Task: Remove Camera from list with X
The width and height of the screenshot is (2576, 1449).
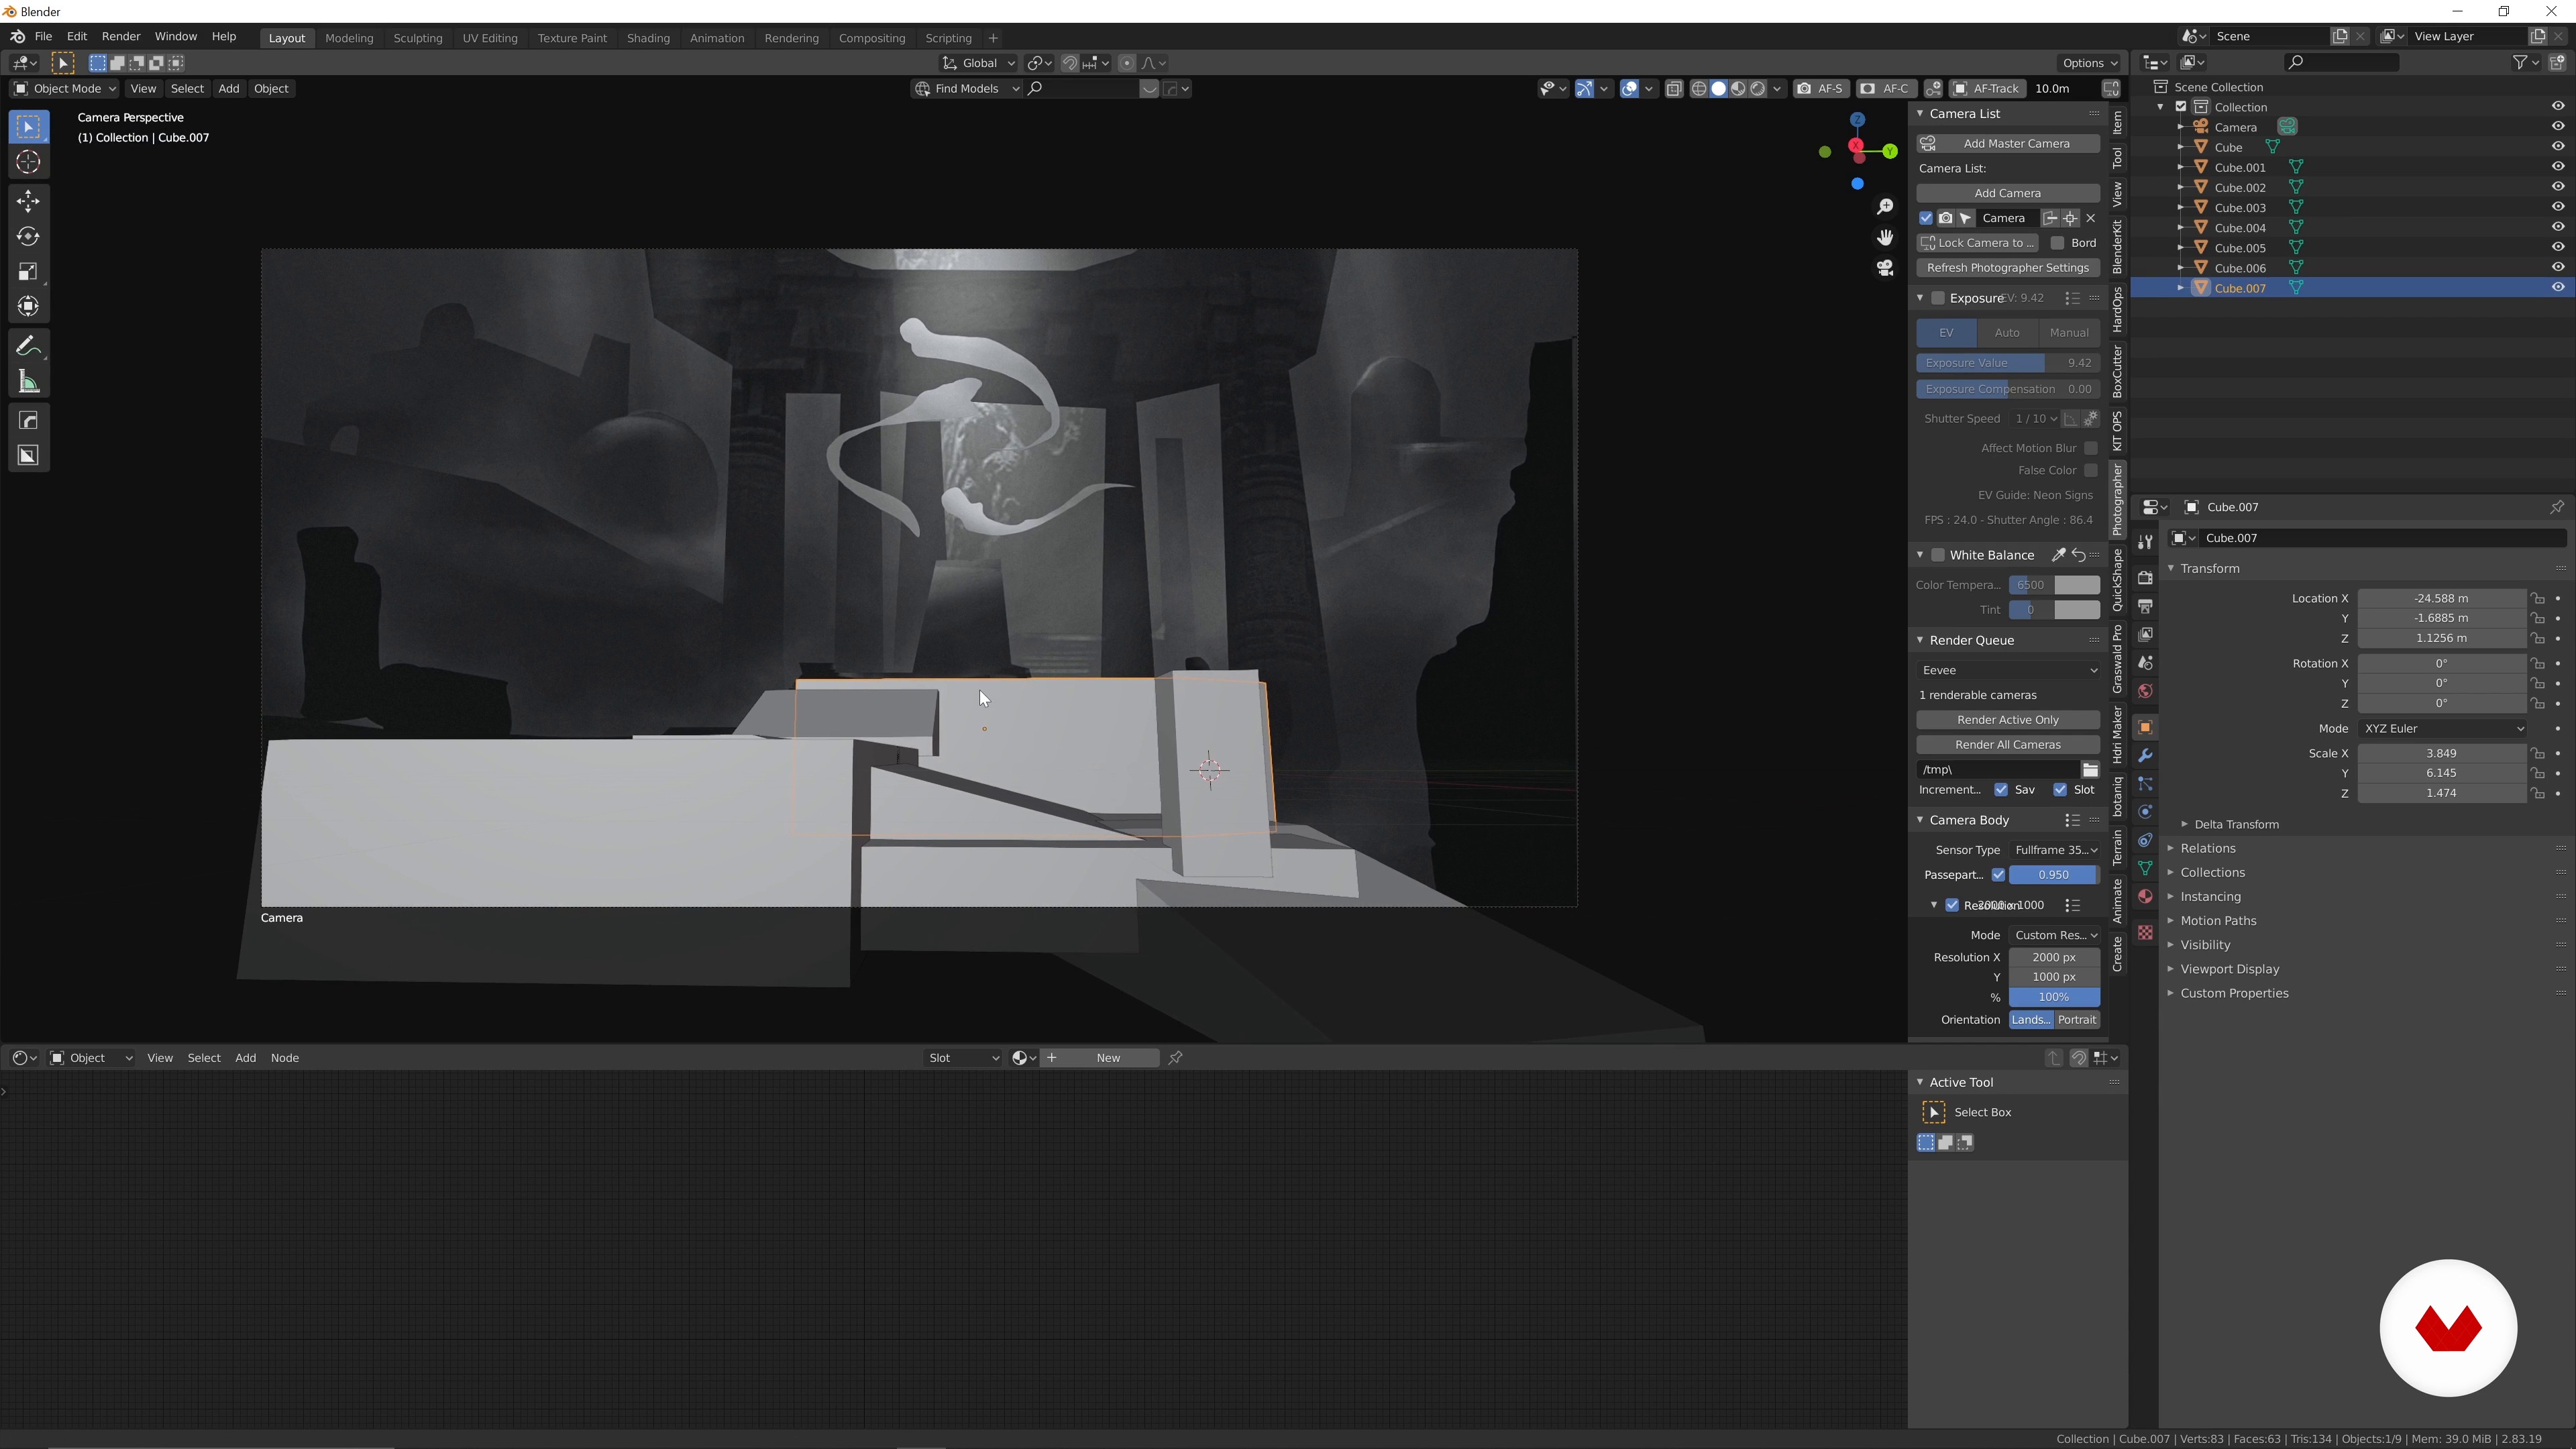Action: (2091, 218)
